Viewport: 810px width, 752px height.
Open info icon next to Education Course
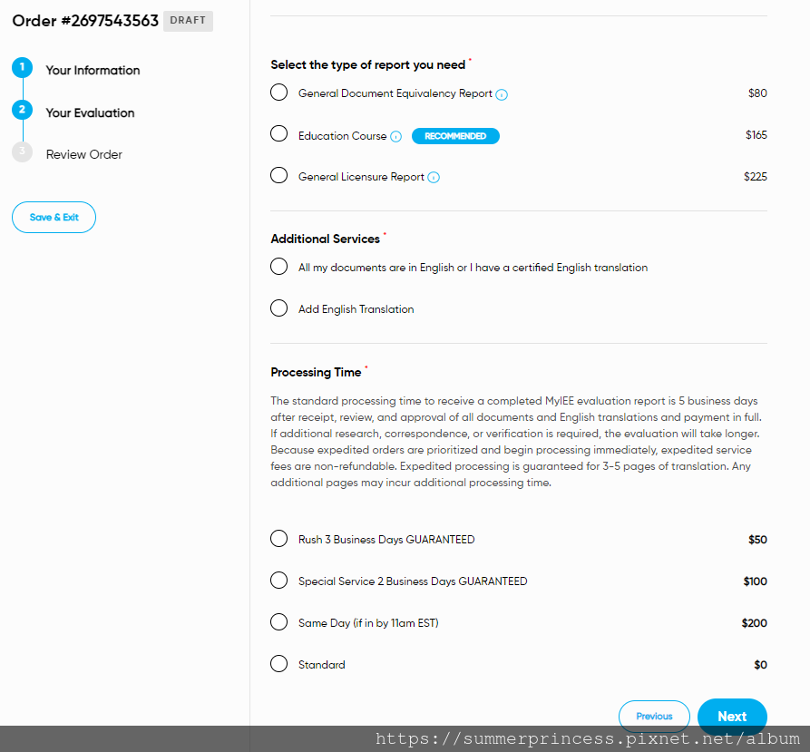(395, 136)
